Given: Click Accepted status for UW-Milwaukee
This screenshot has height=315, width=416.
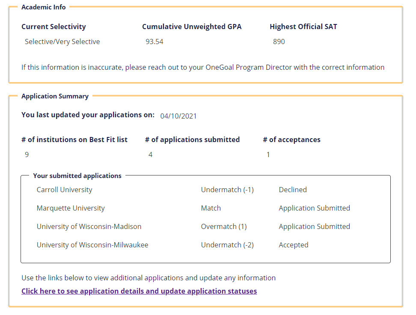Looking at the screenshot, I should click(294, 245).
